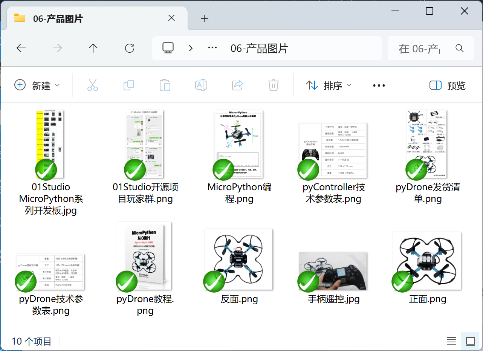Expand the breadcrumb chevron after the monitor icon
The width and height of the screenshot is (483, 351).
[x=191, y=48]
